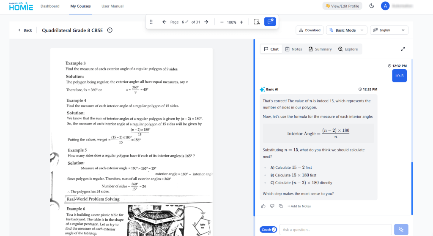Send the question with sparkle button

point(401,229)
